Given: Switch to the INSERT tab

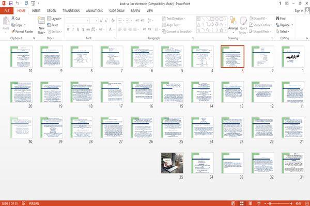Looking at the screenshot, I should (36, 11).
